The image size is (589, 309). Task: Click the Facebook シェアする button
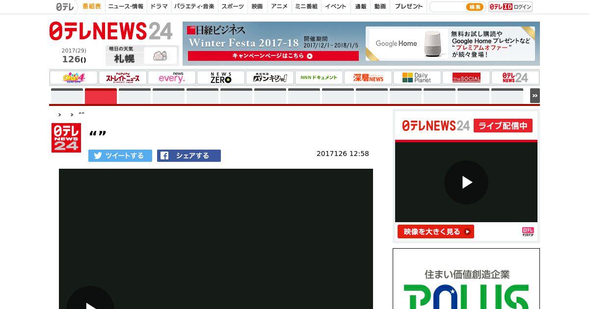coord(189,155)
